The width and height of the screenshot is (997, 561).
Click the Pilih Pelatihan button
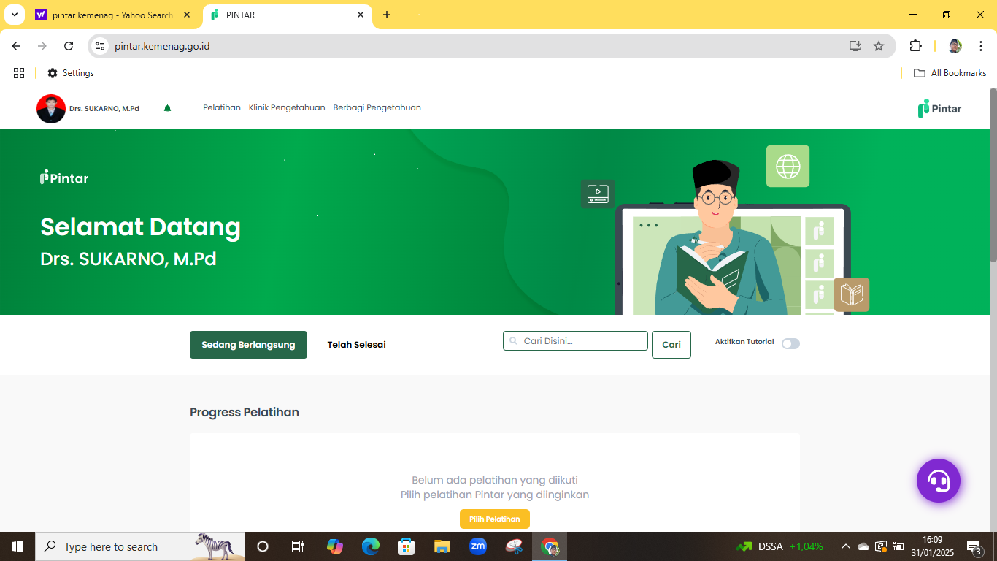[494, 519]
